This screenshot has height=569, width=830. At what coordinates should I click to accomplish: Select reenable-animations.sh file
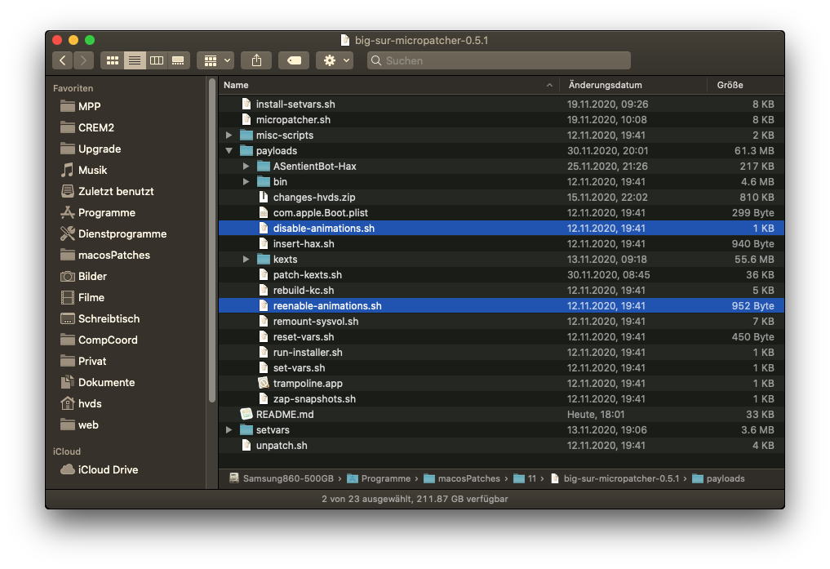tap(501, 305)
